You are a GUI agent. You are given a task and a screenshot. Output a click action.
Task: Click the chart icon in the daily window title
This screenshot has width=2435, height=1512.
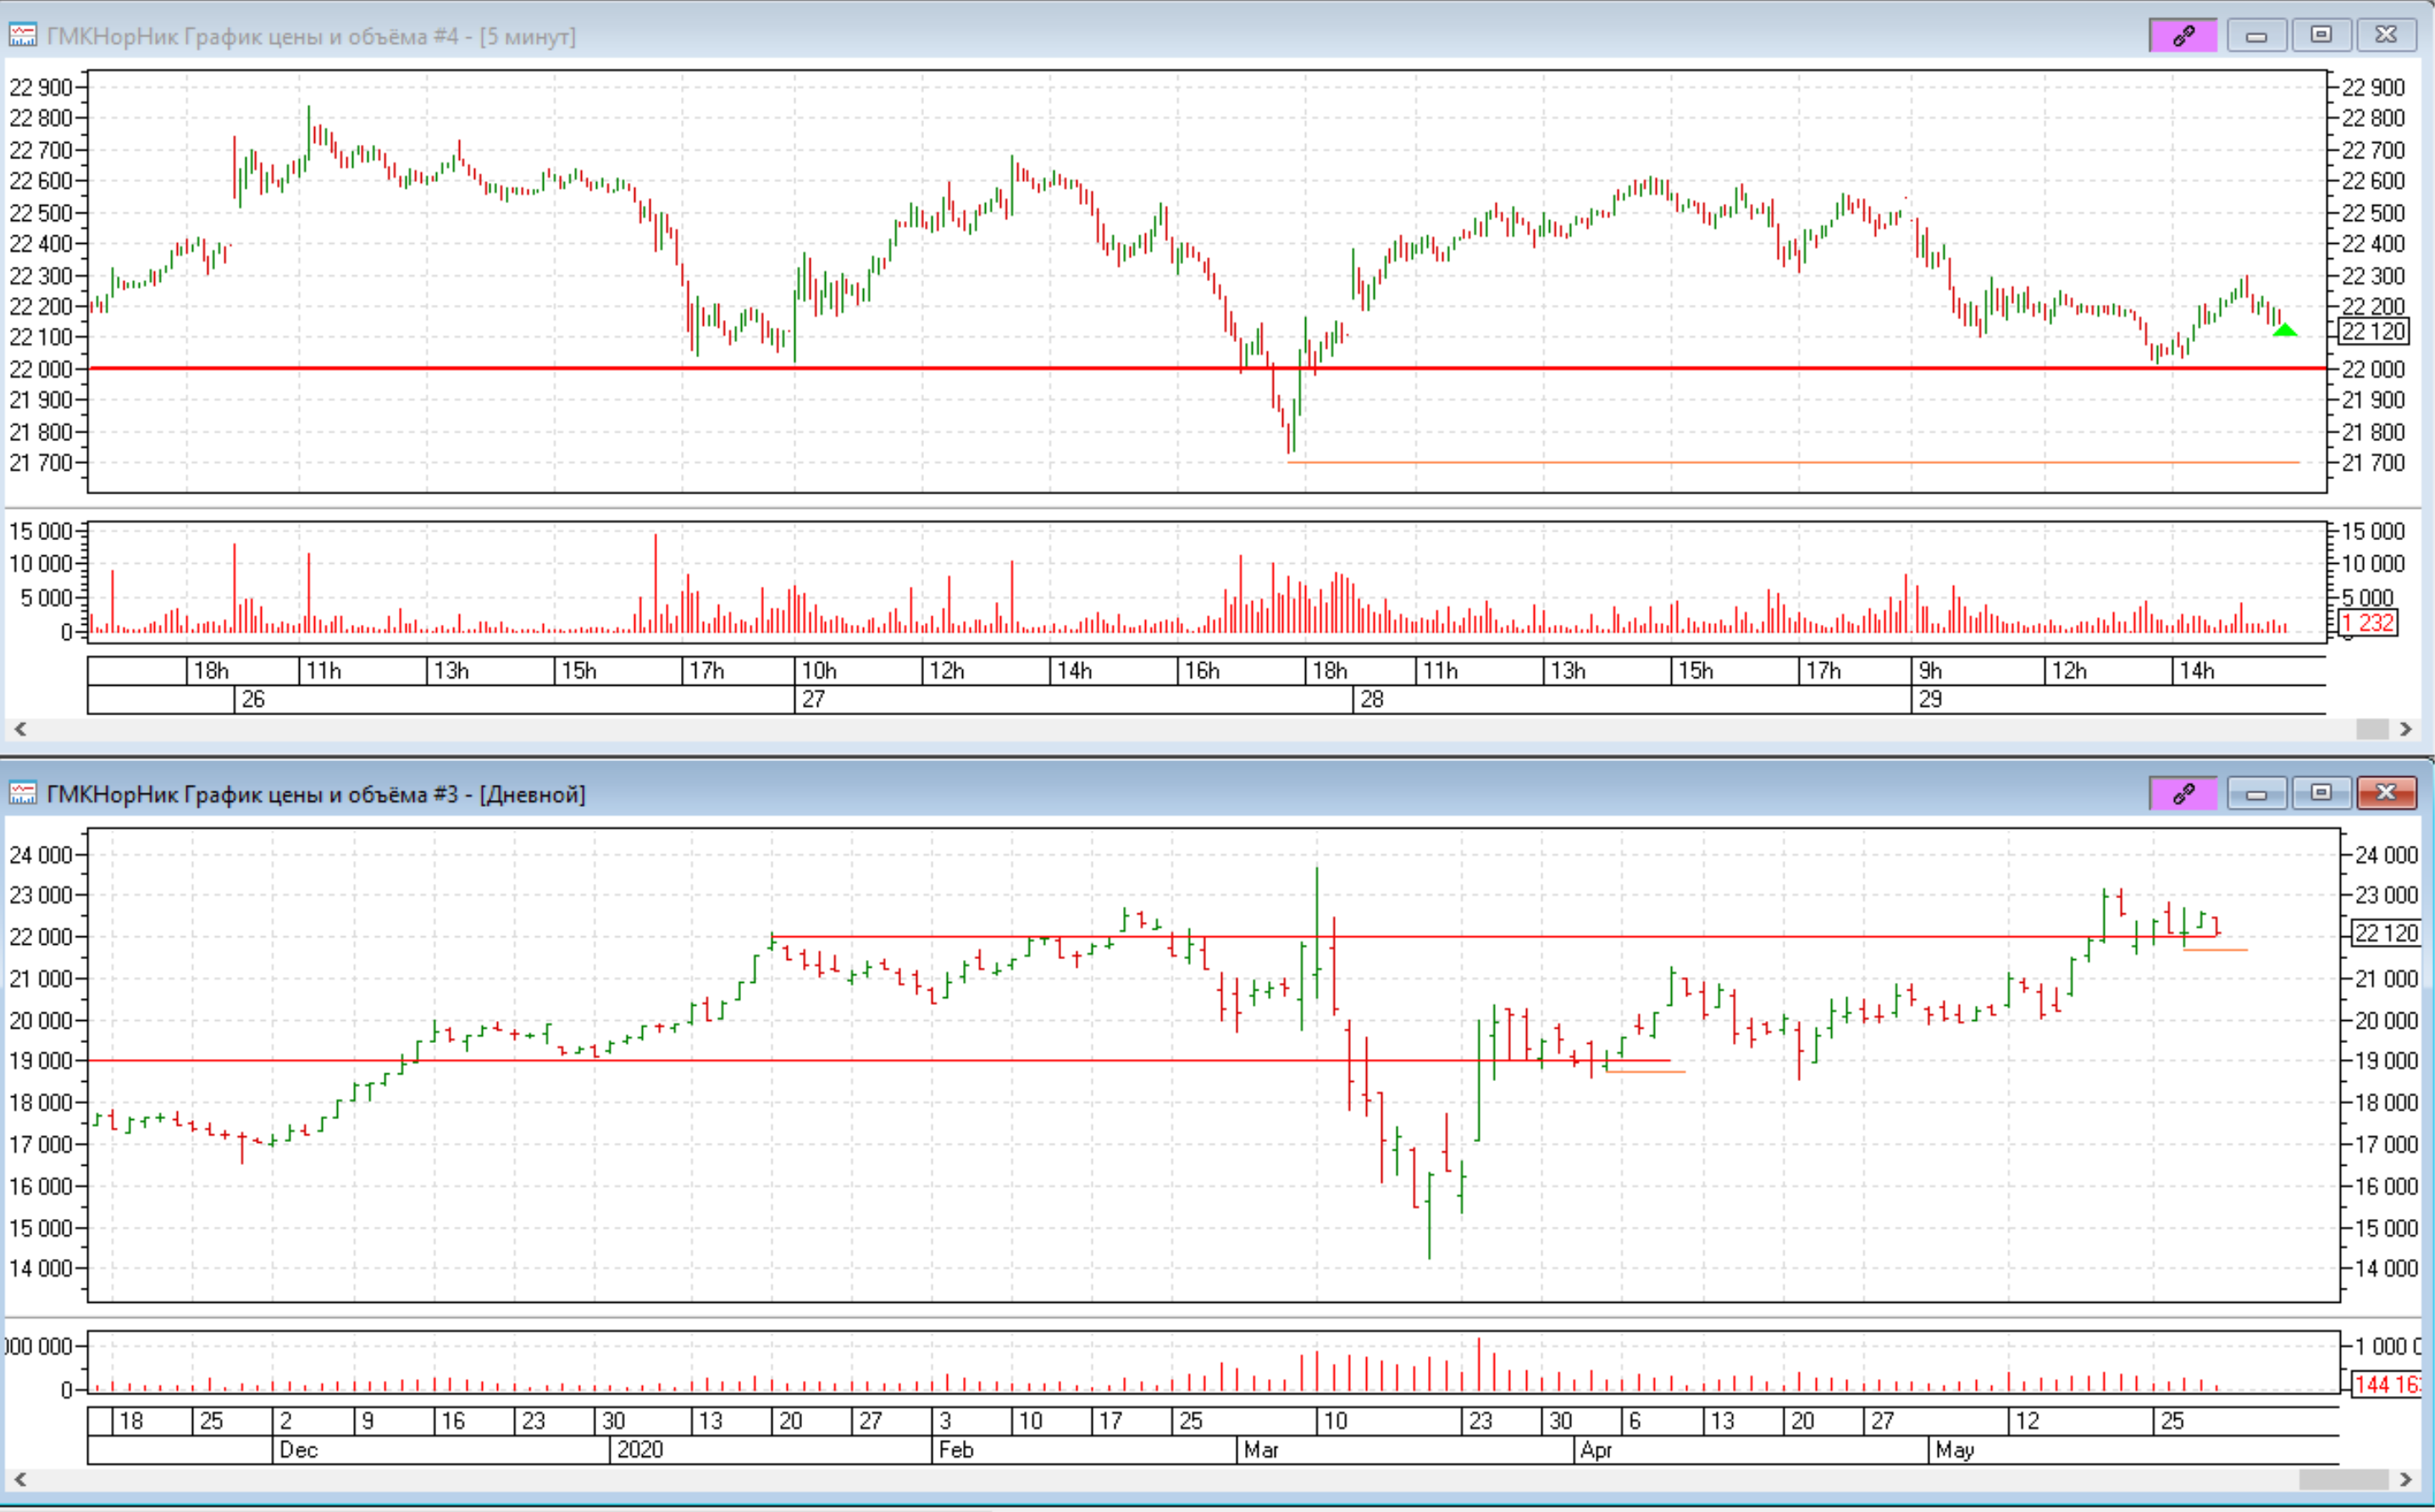[23, 793]
